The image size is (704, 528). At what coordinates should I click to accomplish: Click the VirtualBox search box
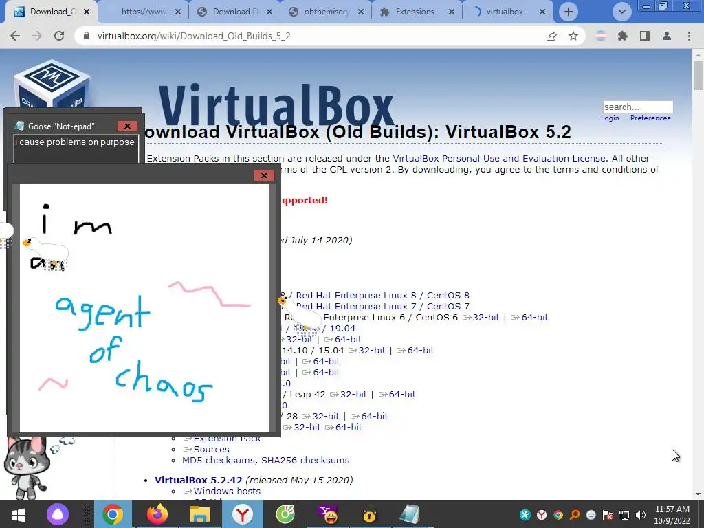pos(637,107)
